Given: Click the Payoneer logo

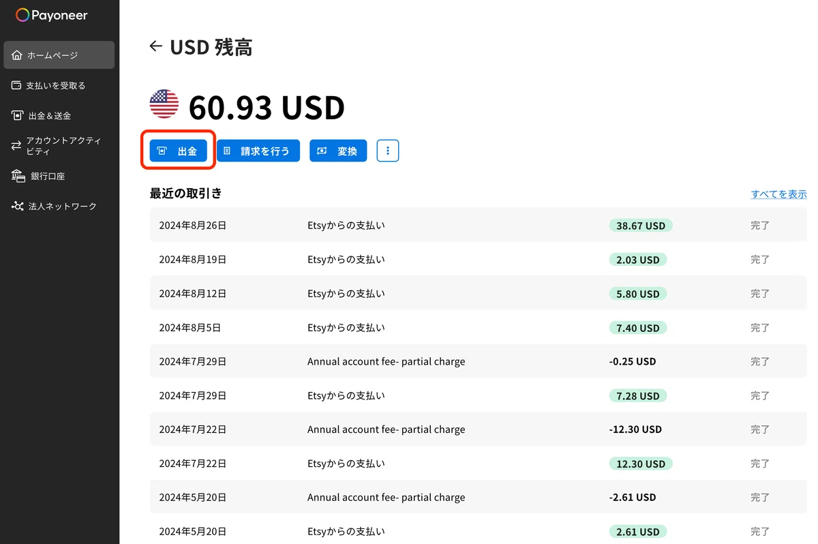Looking at the screenshot, I should [52, 15].
